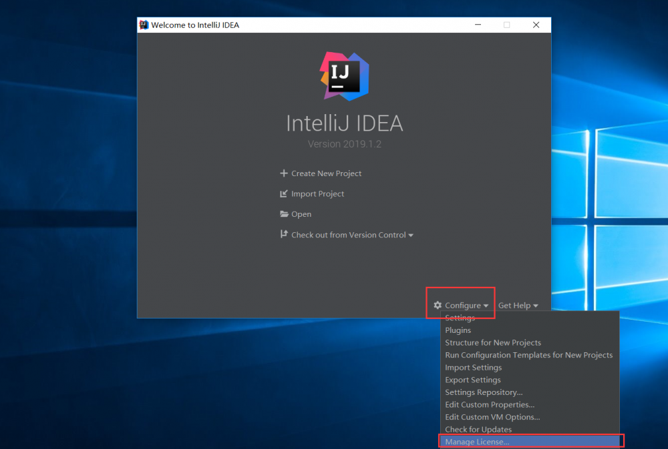Click the gear icon beside Configure
668x449 pixels.
(x=438, y=305)
